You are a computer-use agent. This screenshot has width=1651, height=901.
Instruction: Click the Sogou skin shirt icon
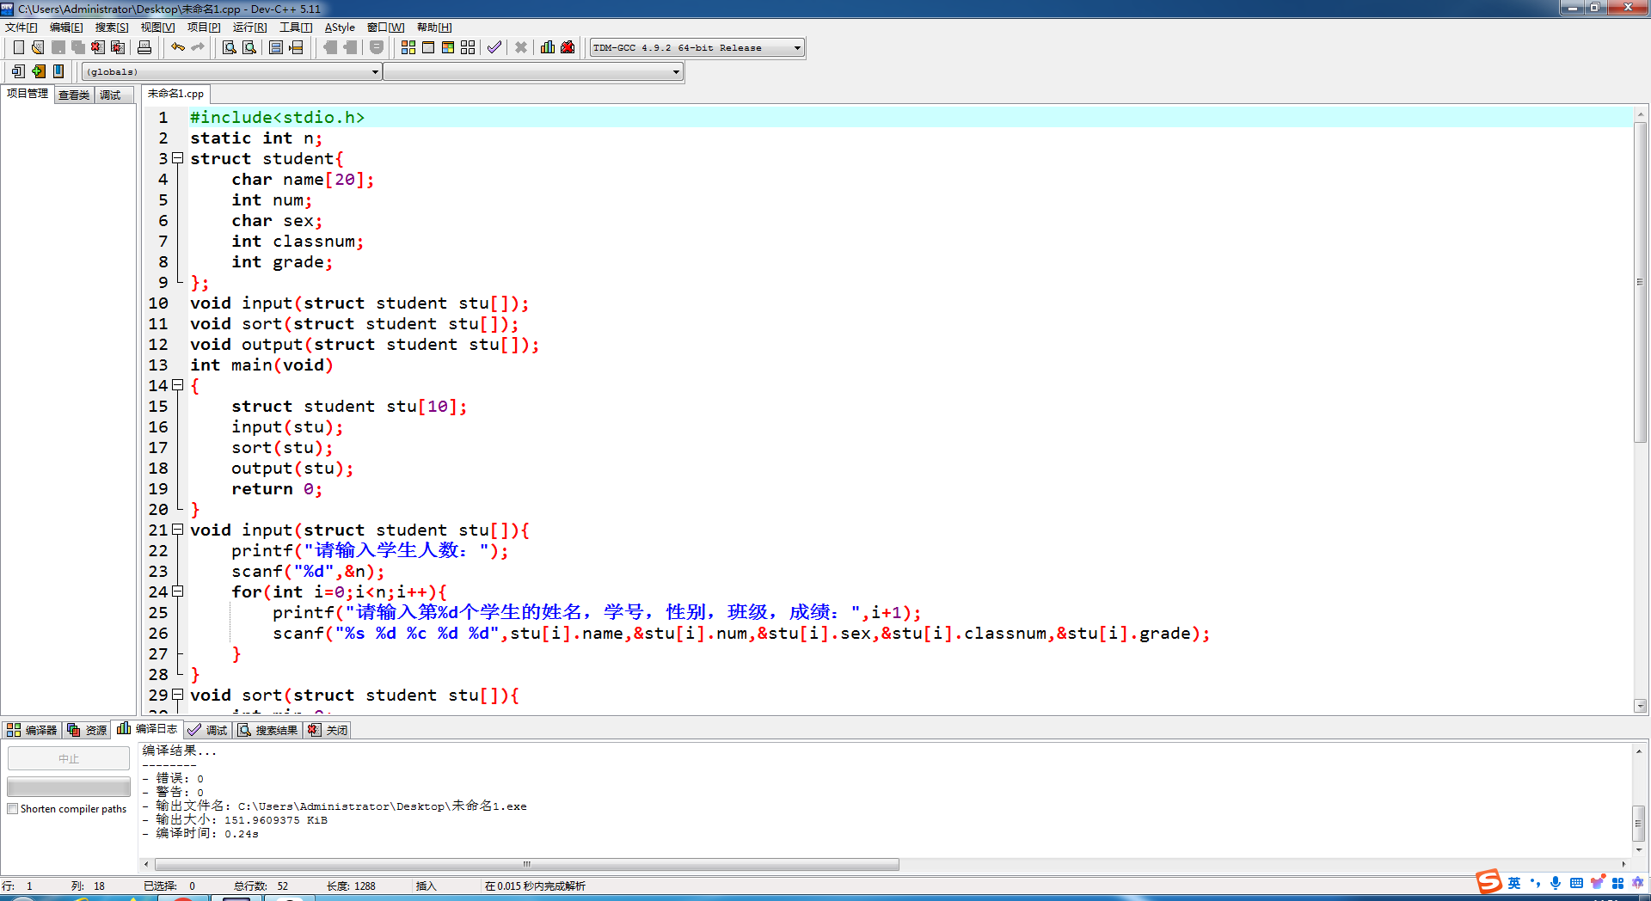1597,883
